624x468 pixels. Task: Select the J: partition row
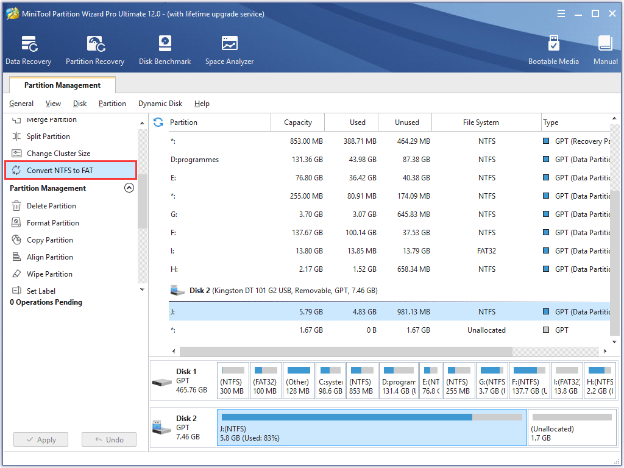click(389, 311)
